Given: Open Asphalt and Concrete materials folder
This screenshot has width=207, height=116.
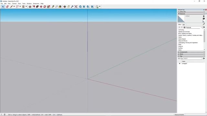Looking at the screenshot, I should [184, 32].
